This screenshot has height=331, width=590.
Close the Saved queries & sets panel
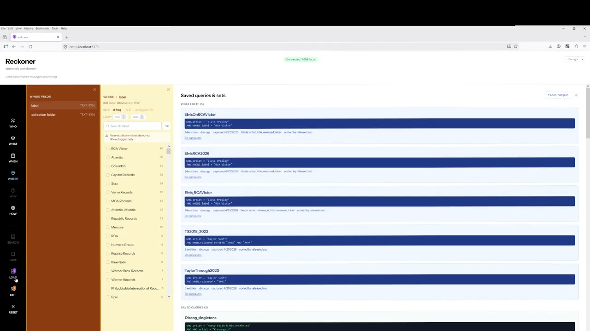(576, 95)
